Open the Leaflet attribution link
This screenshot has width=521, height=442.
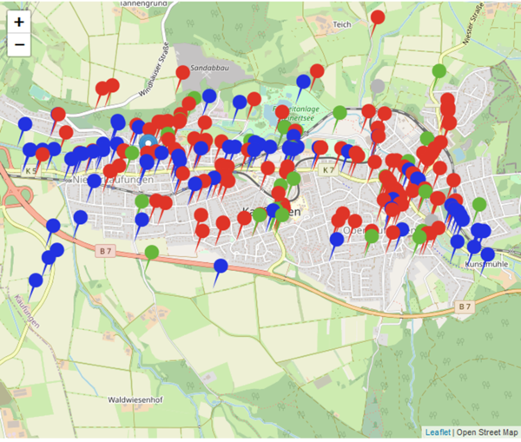tap(438, 432)
